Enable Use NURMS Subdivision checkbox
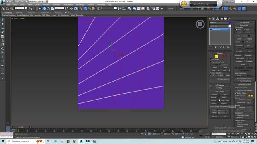 (236, 90)
